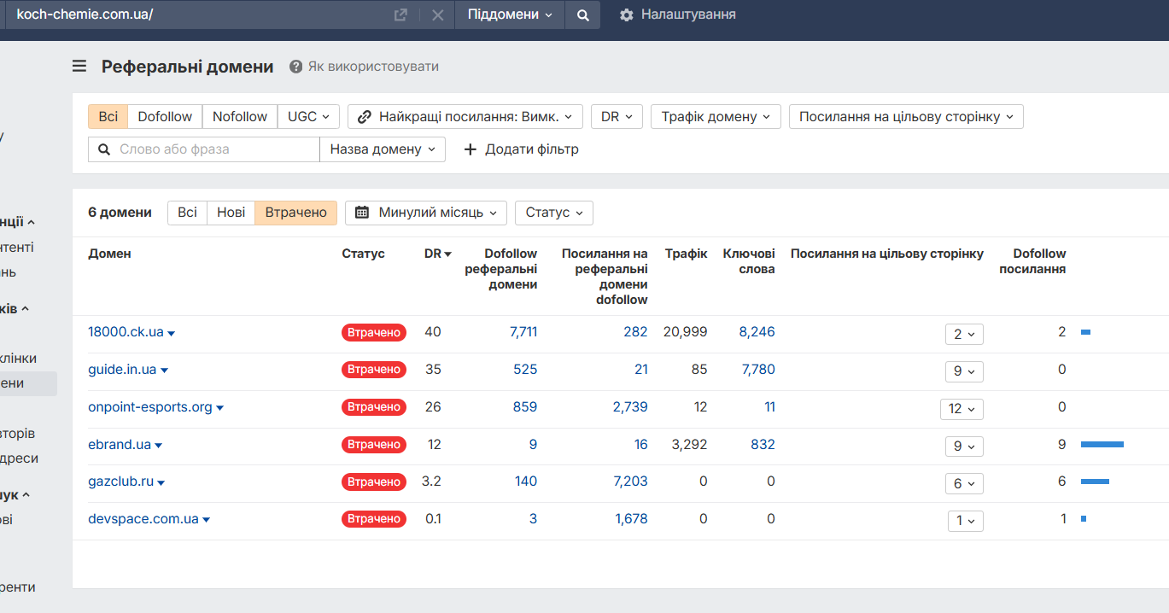Sort table by DR column
This screenshot has width=1169, height=613.
click(x=438, y=254)
